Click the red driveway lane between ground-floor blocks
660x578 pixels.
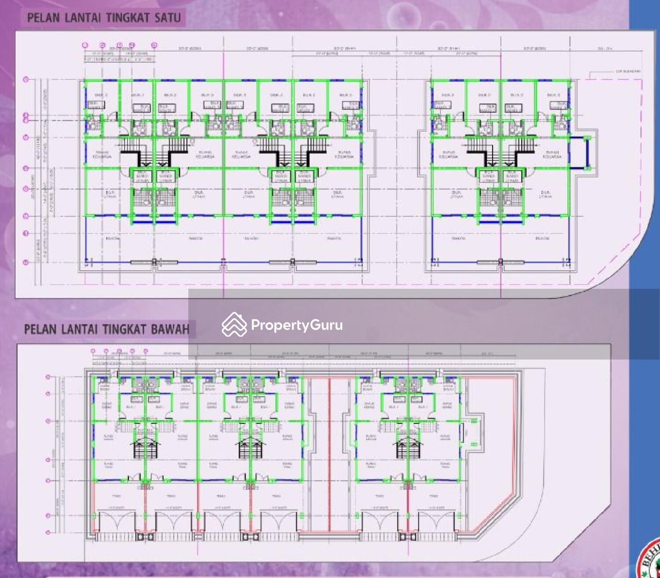[329, 453]
